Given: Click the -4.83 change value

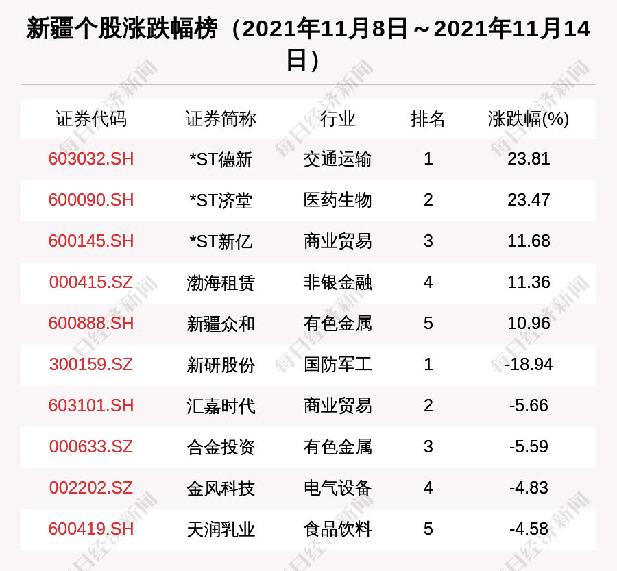Looking at the screenshot, I should coord(529,488).
